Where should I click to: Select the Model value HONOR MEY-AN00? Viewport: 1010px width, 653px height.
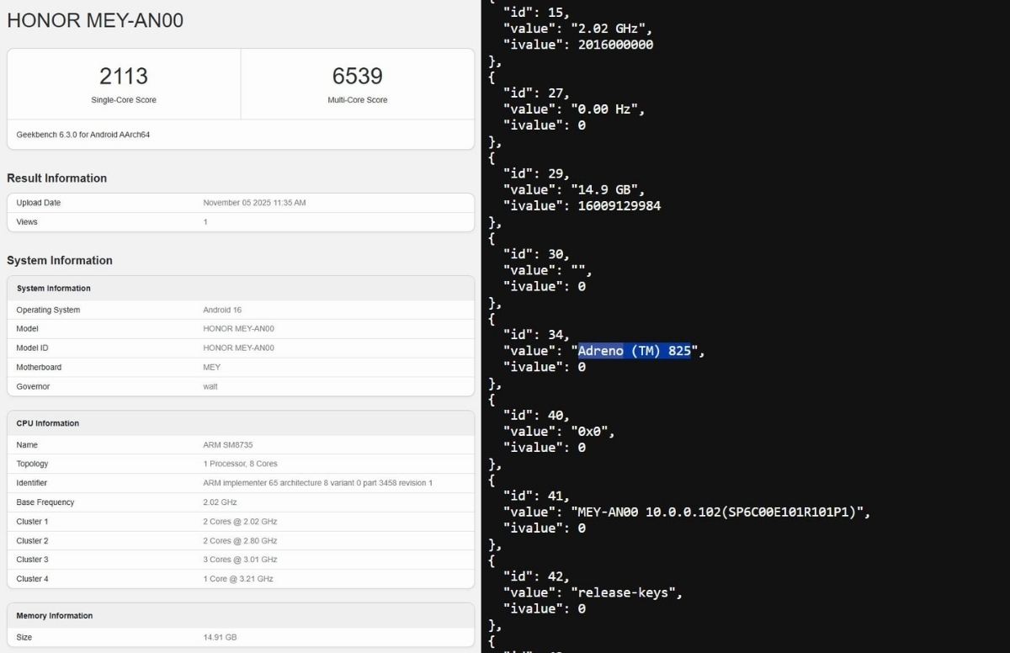(x=238, y=329)
